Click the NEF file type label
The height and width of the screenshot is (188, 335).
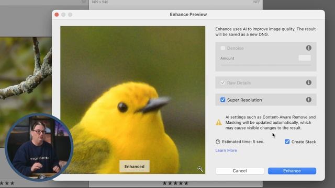coord(256,2)
